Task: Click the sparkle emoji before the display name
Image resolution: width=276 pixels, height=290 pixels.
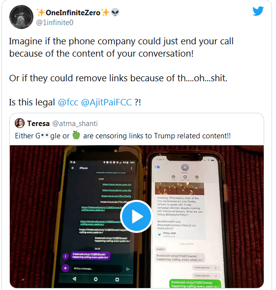Action: click(40, 13)
